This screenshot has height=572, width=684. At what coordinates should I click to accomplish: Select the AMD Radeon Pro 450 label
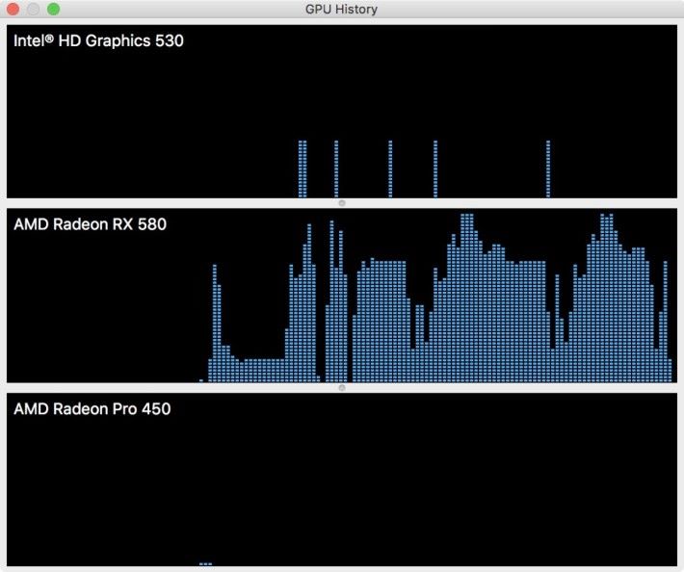tap(92, 409)
